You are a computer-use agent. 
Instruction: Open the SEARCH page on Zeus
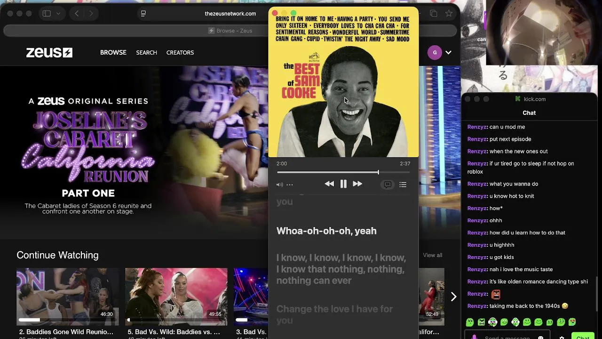tap(147, 52)
